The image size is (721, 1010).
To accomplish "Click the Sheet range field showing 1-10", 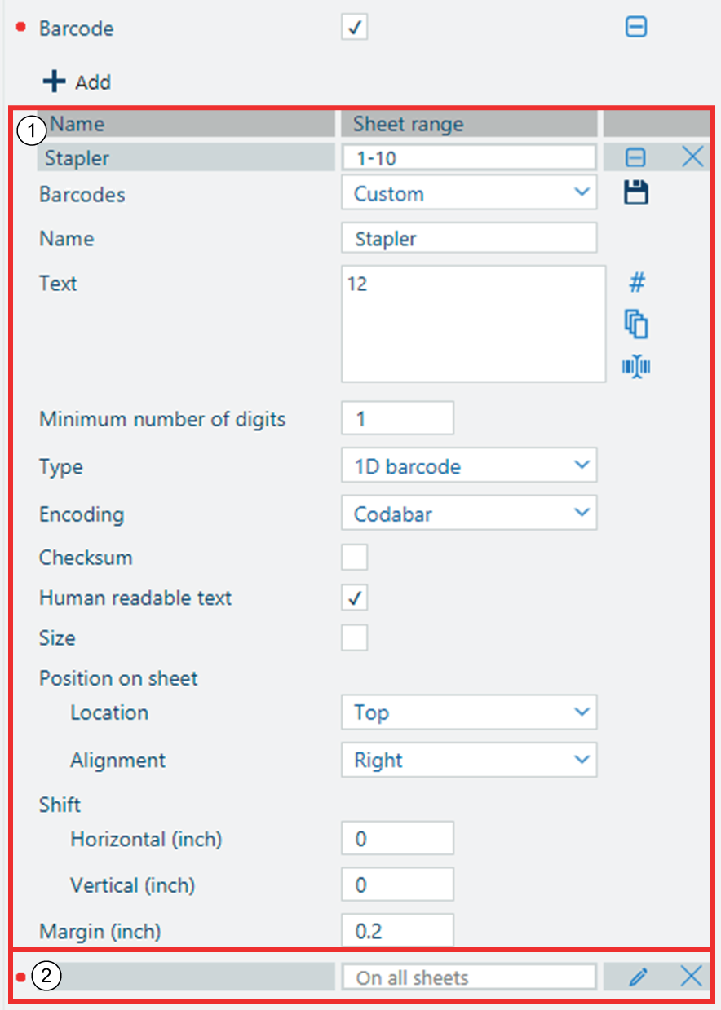I will click(469, 157).
